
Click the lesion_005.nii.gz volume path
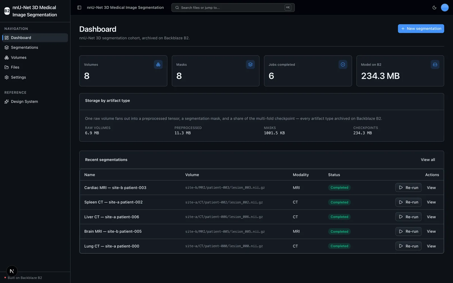(225, 231)
